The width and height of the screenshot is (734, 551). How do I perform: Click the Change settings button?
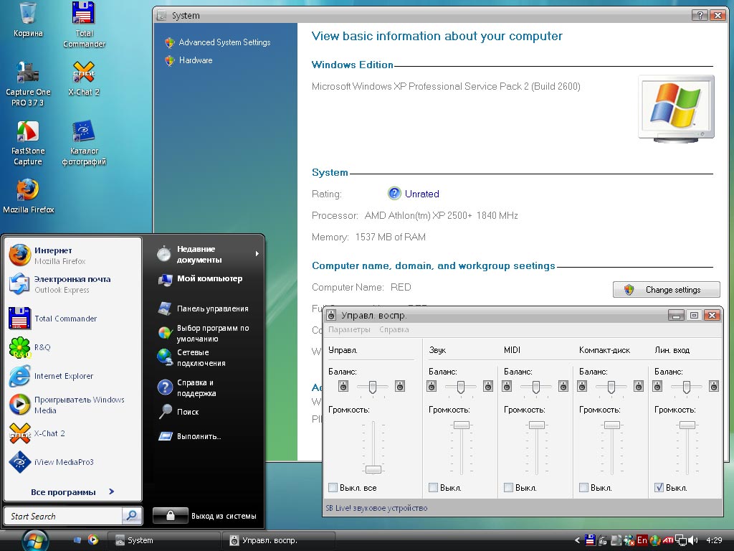coord(666,290)
